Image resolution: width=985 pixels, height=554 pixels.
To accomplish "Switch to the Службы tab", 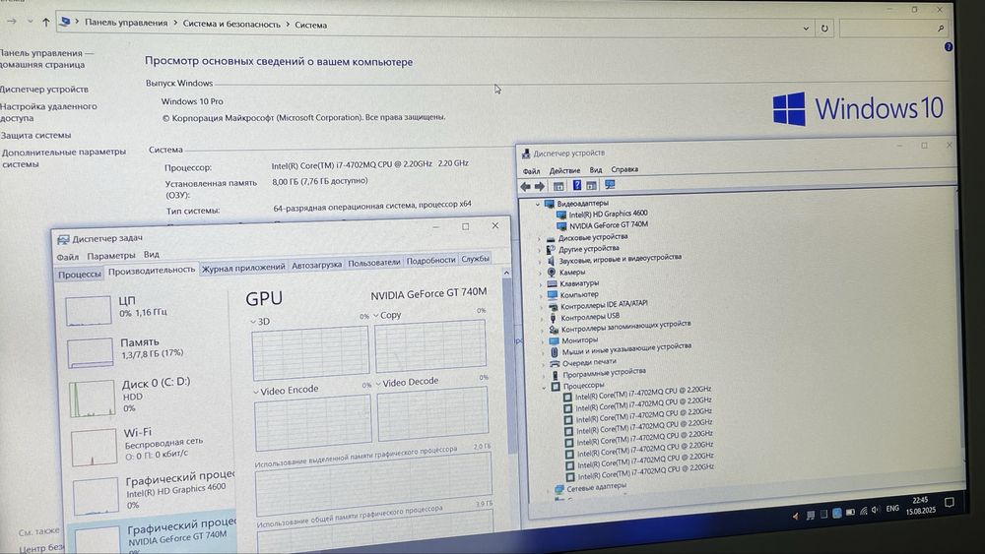I will coord(475,259).
